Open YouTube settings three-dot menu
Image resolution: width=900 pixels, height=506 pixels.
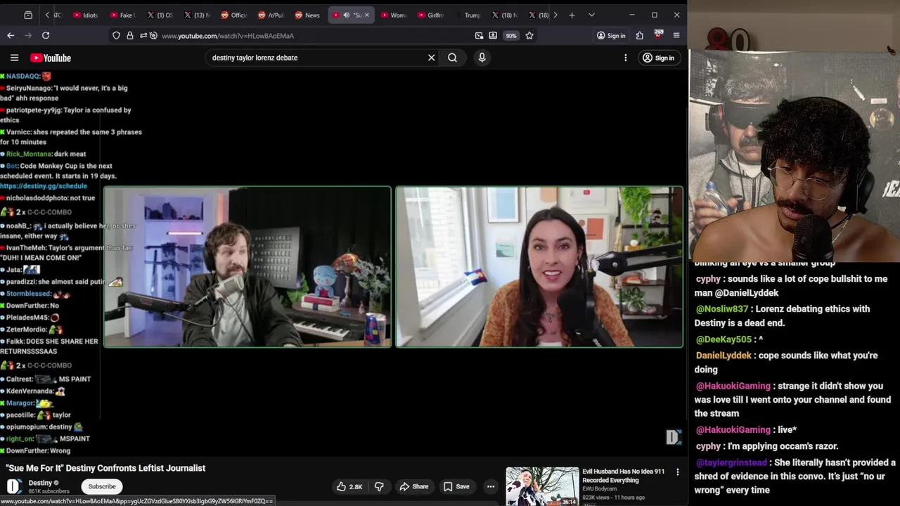(625, 58)
